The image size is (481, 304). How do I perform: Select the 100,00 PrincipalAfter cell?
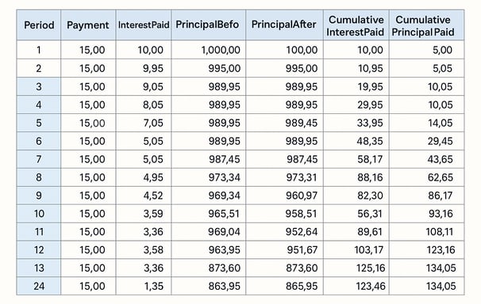coord(284,50)
